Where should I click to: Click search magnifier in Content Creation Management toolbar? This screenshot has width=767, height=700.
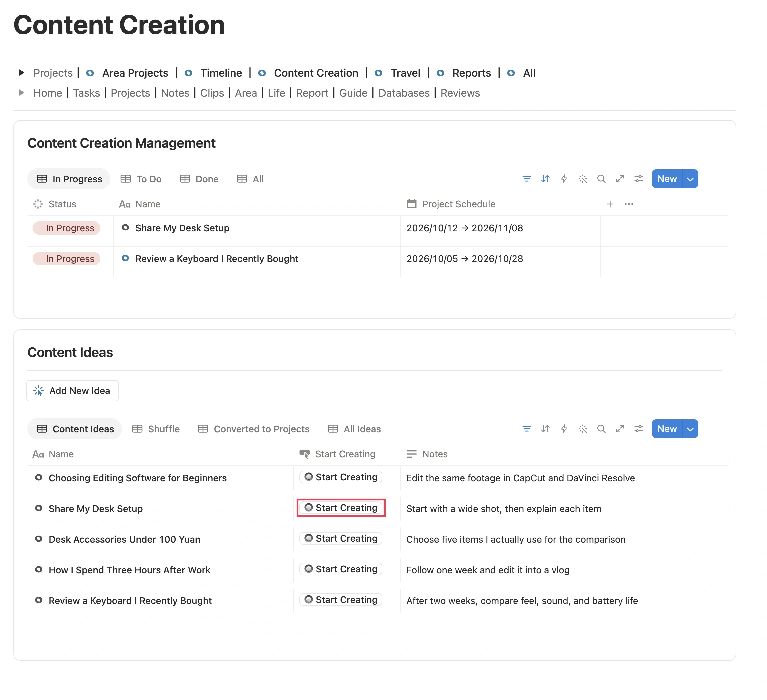[601, 179]
